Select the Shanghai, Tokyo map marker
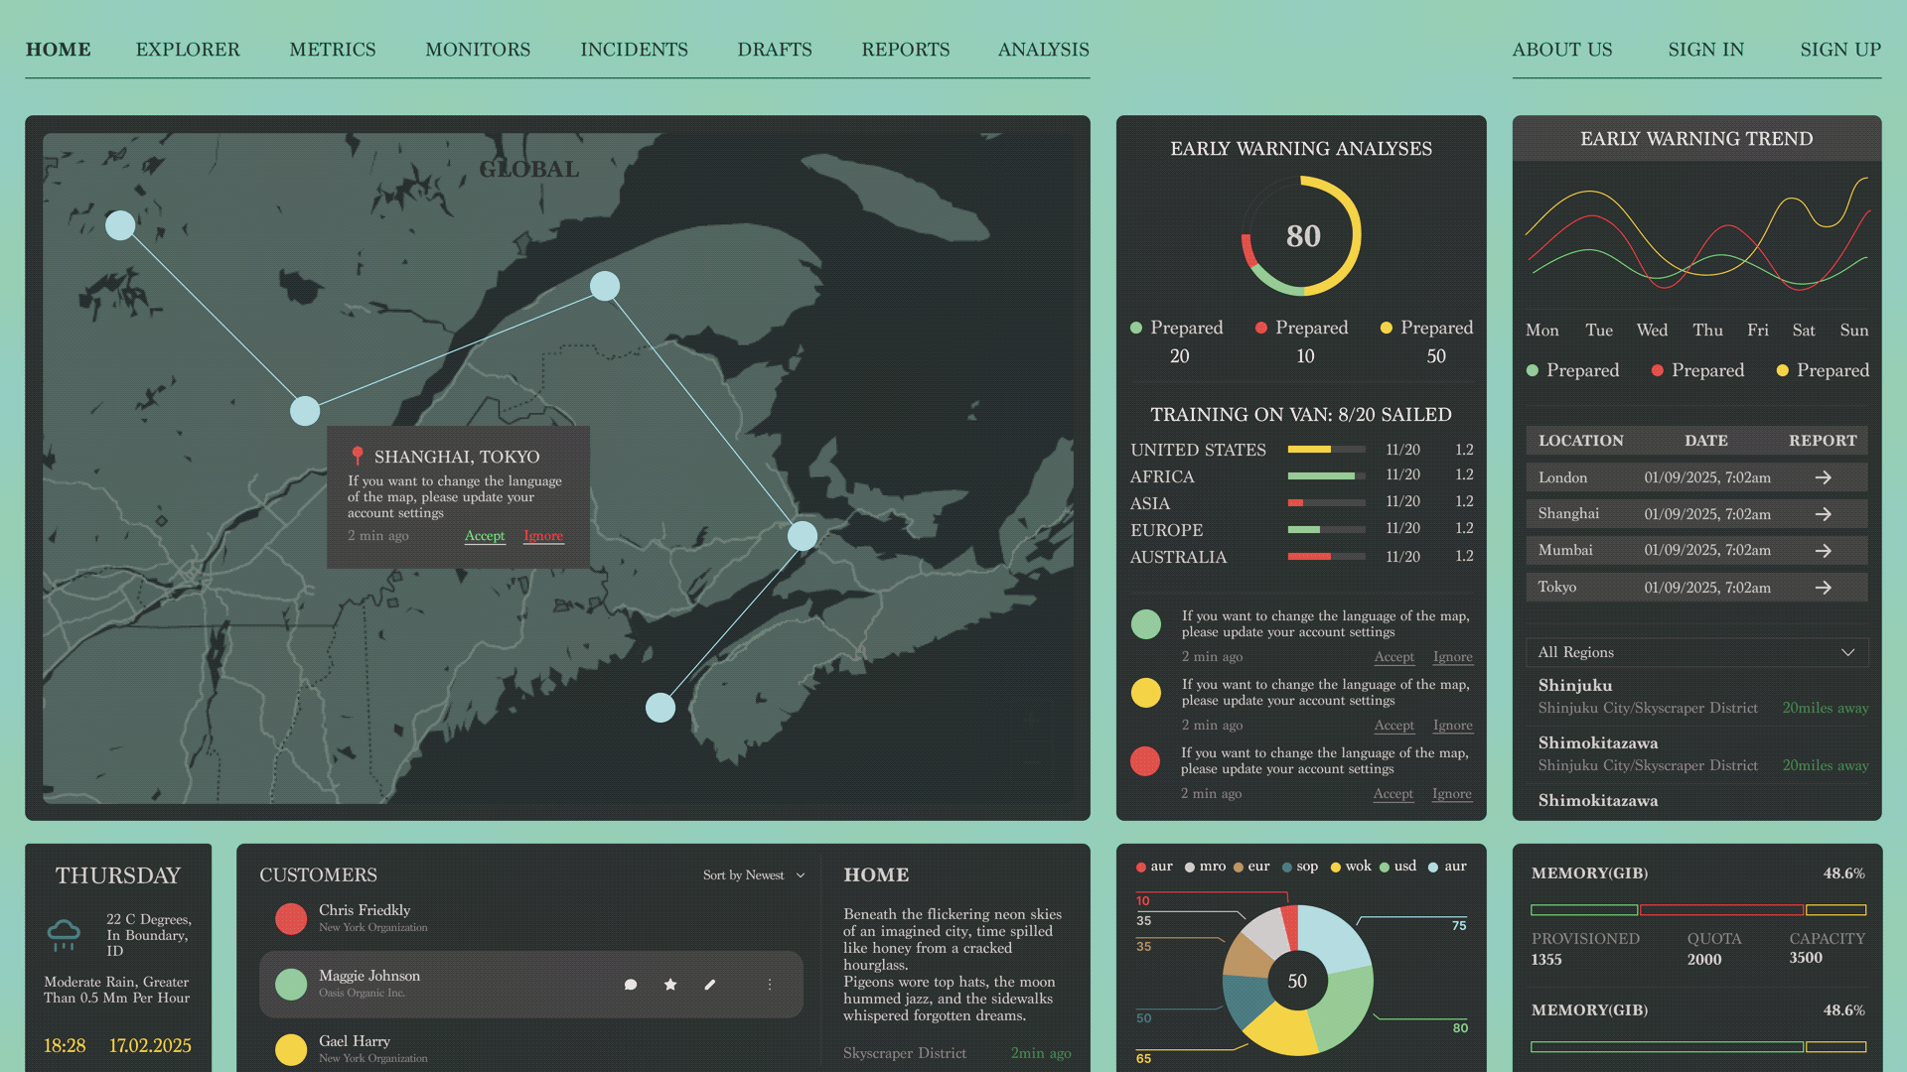The image size is (1907, 1072). [x=358, y=456]
